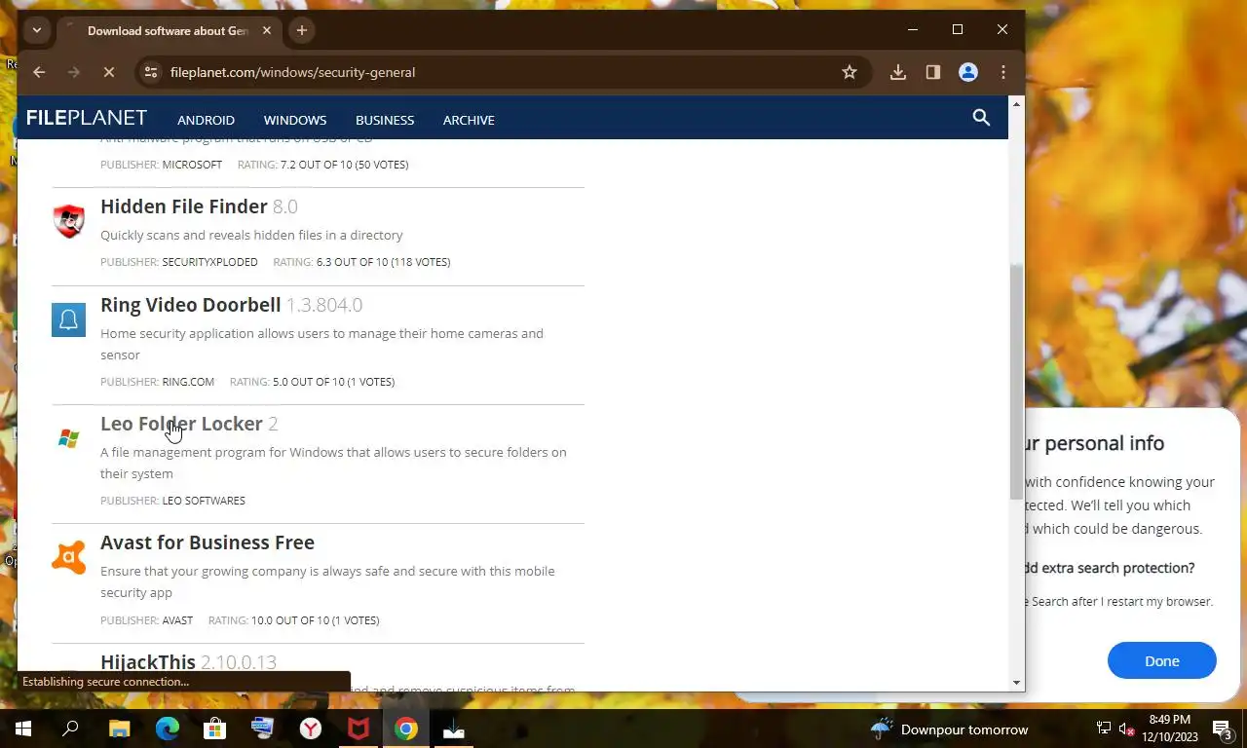Image resolution: width=1247 pixels, height=748 pixels.
Task: Click LEO SOFTWARES publisher text
Action: (204, 501)
